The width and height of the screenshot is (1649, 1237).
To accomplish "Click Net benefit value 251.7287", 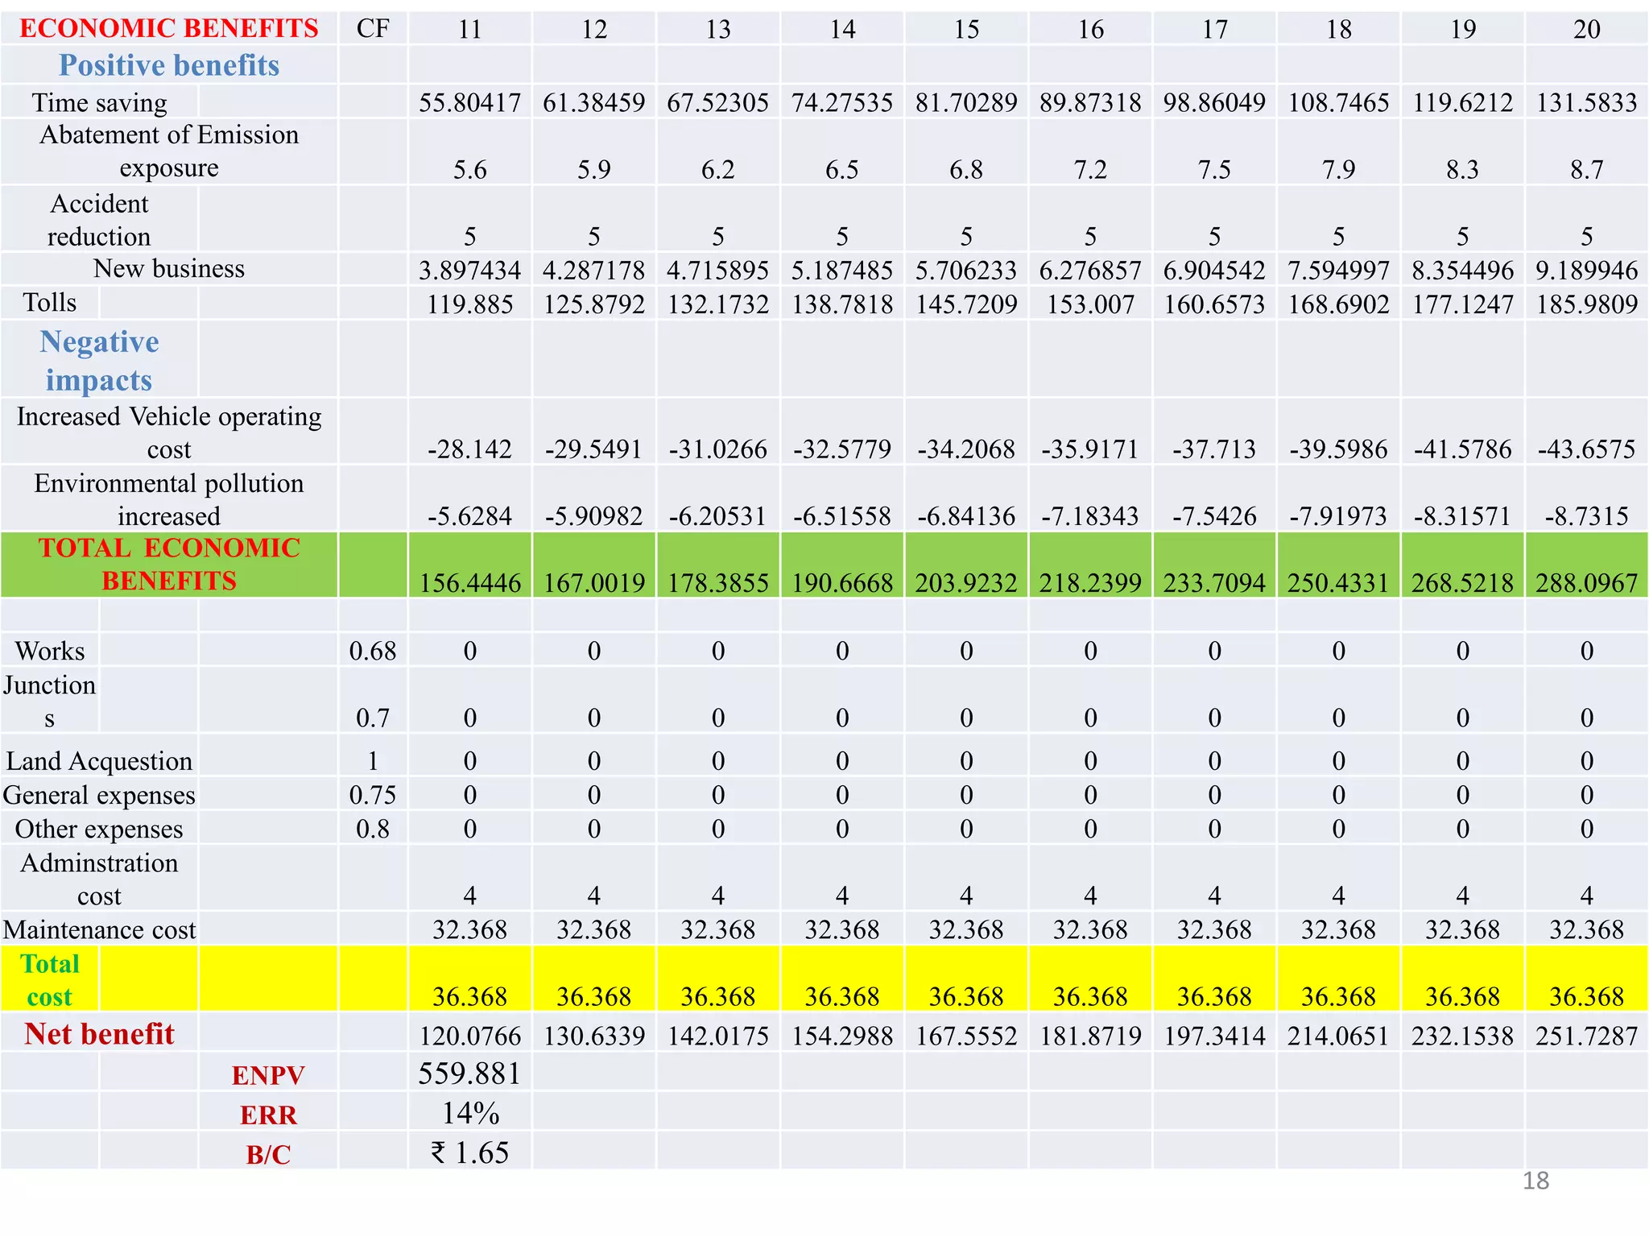I will click(x=1586, y=1036).
